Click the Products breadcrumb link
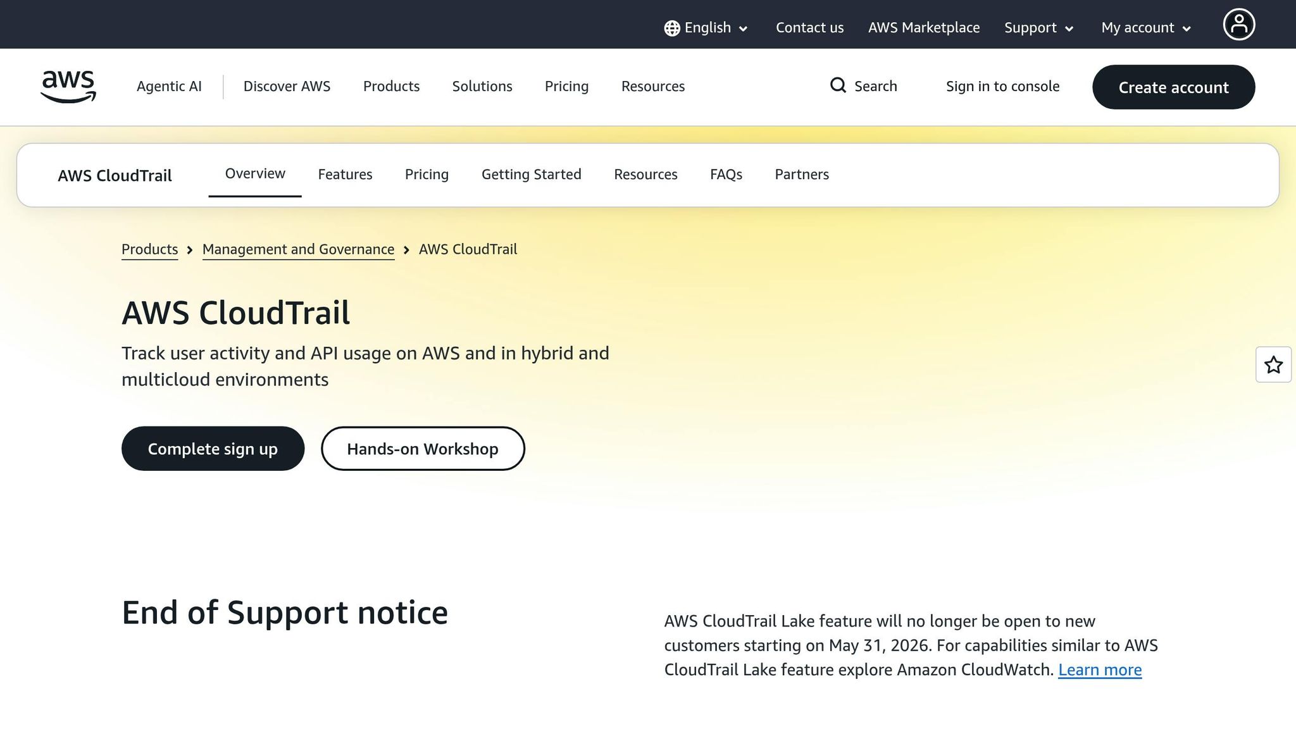The height and width of the screenshot is (729, 1296). coord(149,249)
